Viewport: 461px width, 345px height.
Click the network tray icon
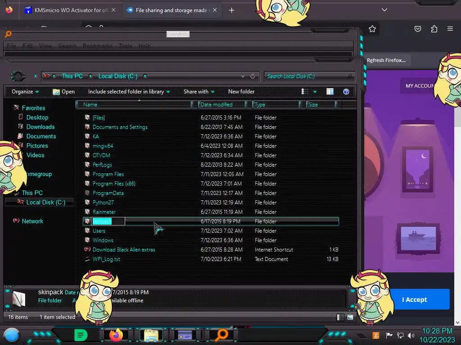coord(400,335)
